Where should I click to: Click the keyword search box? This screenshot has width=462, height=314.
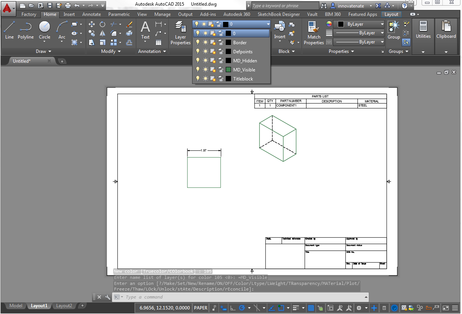[285, 6]
